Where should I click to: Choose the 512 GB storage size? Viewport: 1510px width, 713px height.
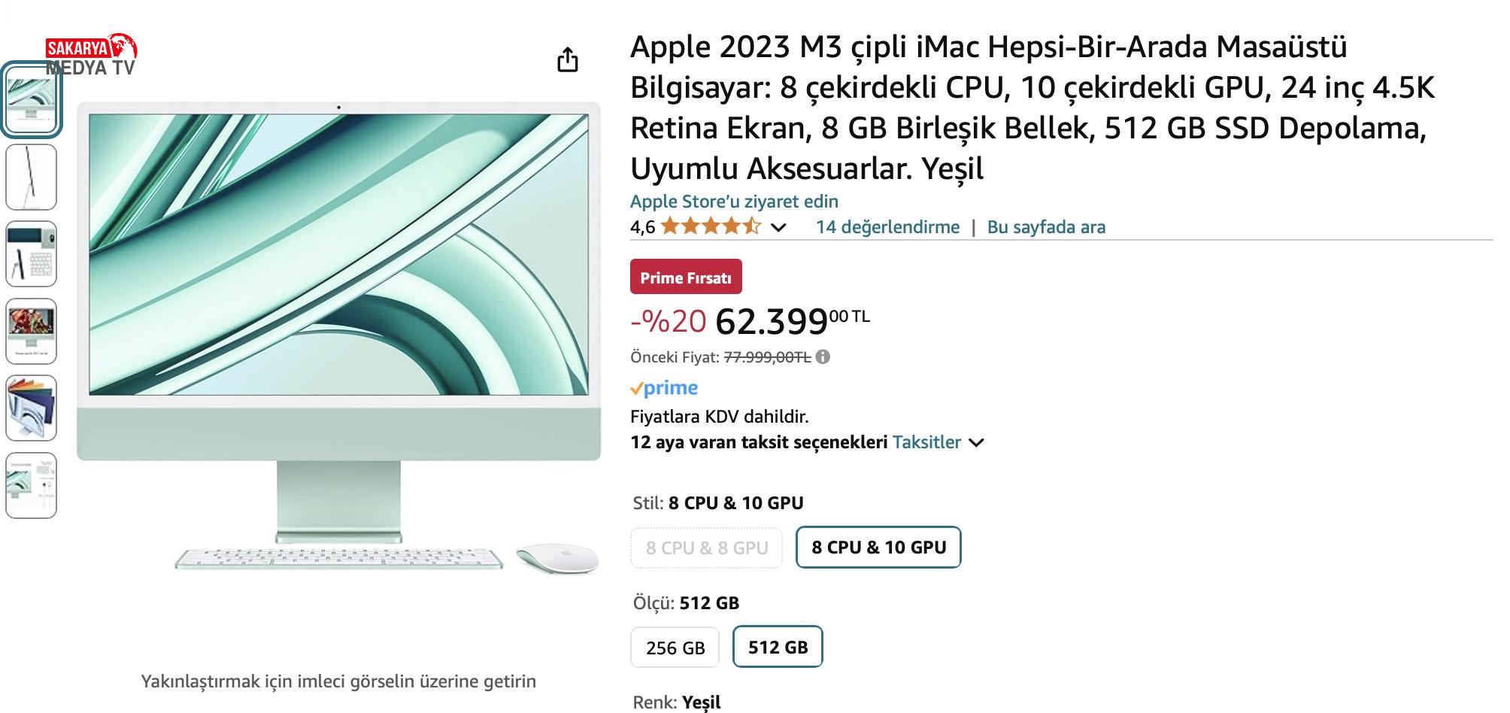778,648
